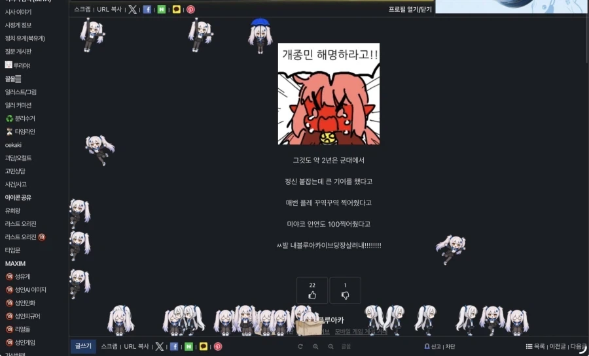589x356 pixels.
Task: Click the 18 badge beside 성유게
Action: (9, 276)
